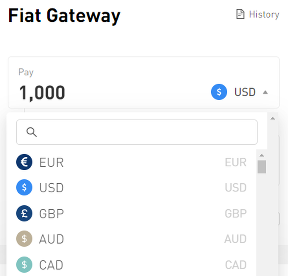This screenshot has width=288, height=276.
Task: Click the magnifying glass search icon
Action: (x=32, y=132)
